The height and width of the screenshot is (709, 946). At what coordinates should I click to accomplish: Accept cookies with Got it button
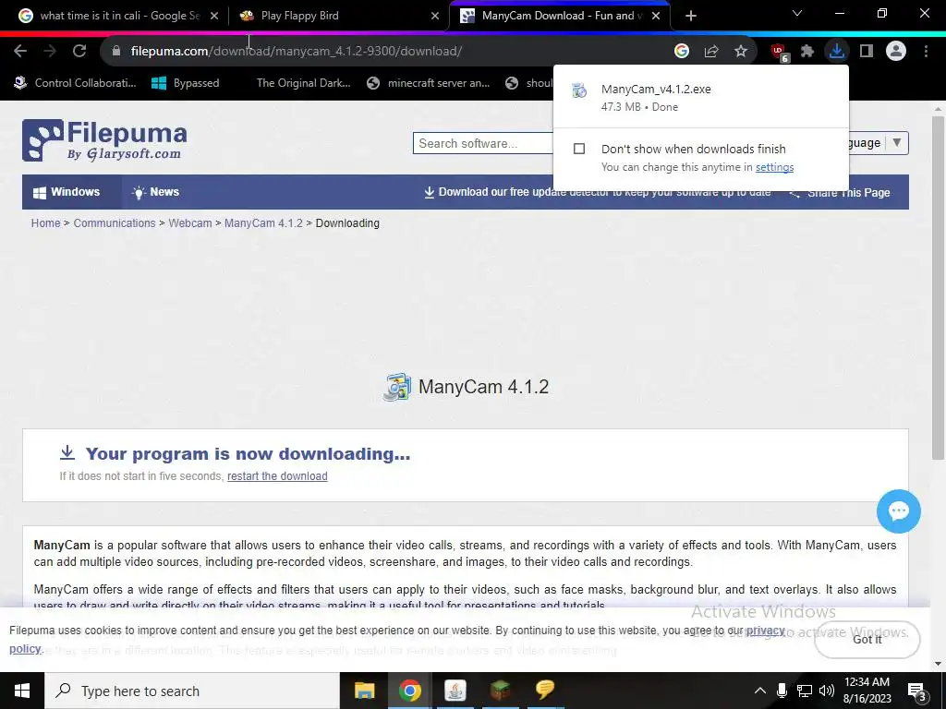(867, 639)
